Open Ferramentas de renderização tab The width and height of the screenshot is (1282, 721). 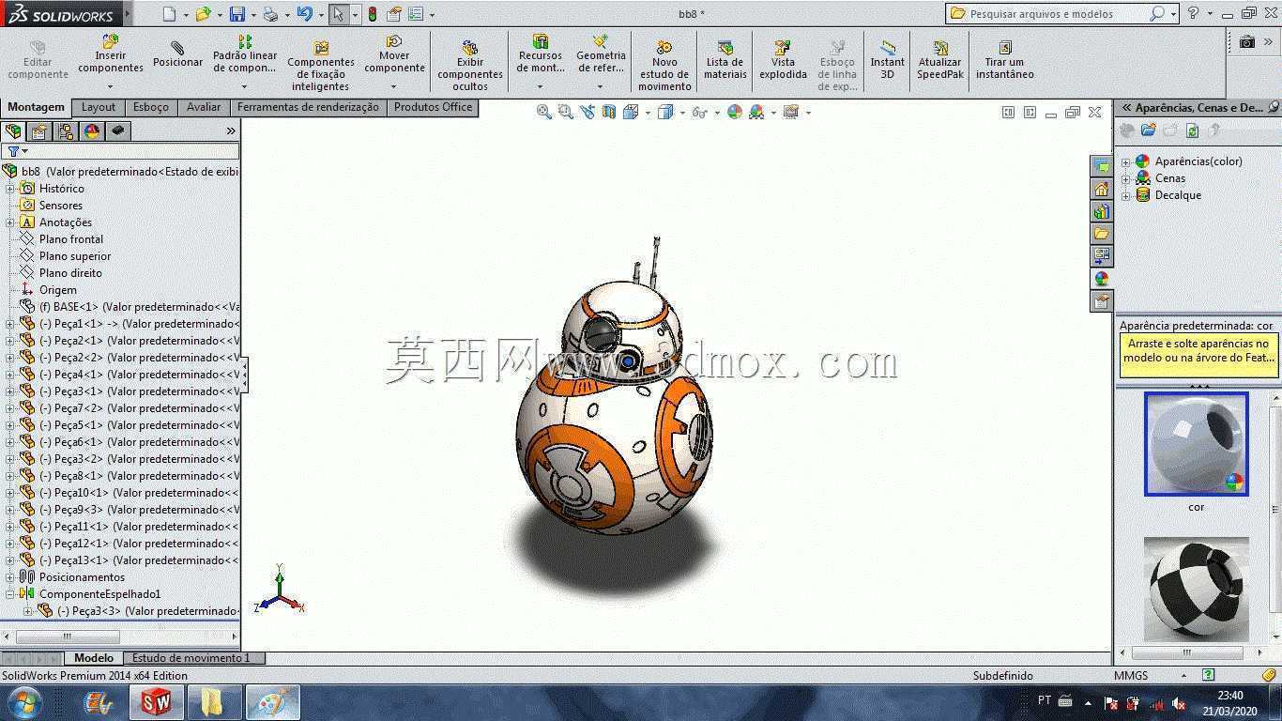click(308, 107)
